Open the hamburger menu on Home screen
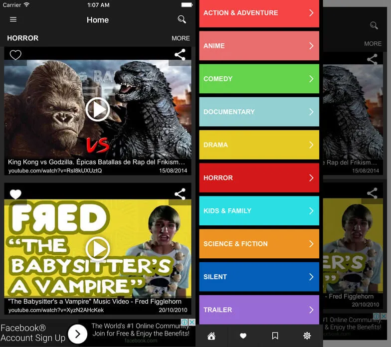391x347 pixels. pyautogui.click(x=13, y=19)
